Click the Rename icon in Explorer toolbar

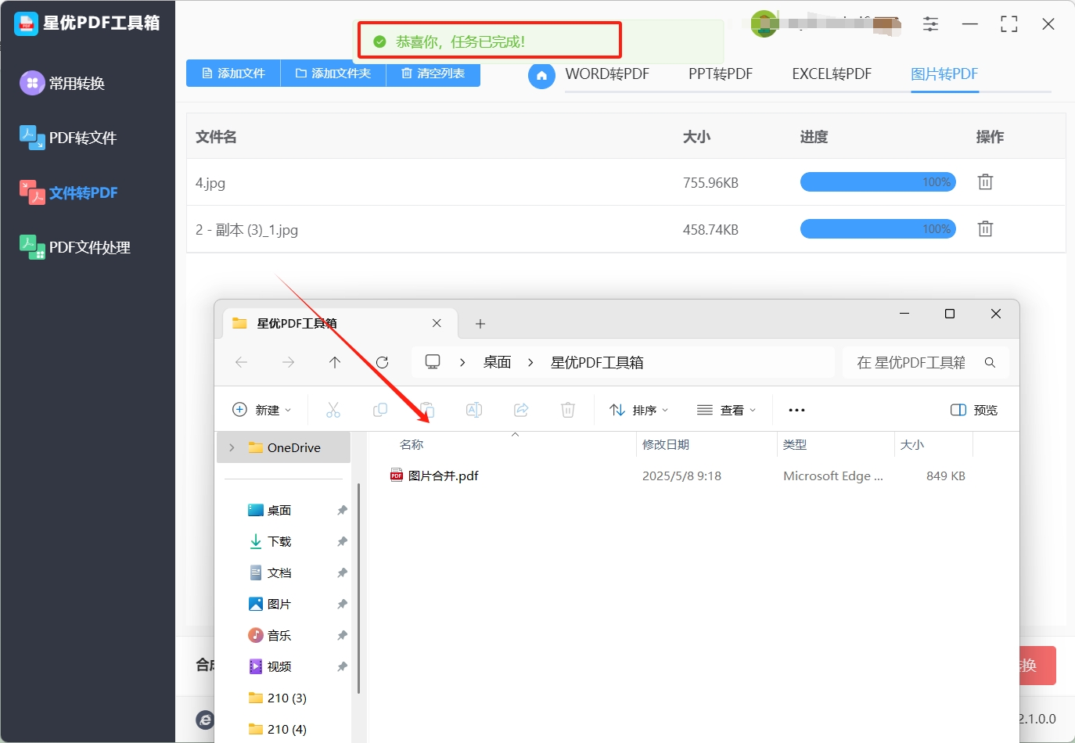474,410
